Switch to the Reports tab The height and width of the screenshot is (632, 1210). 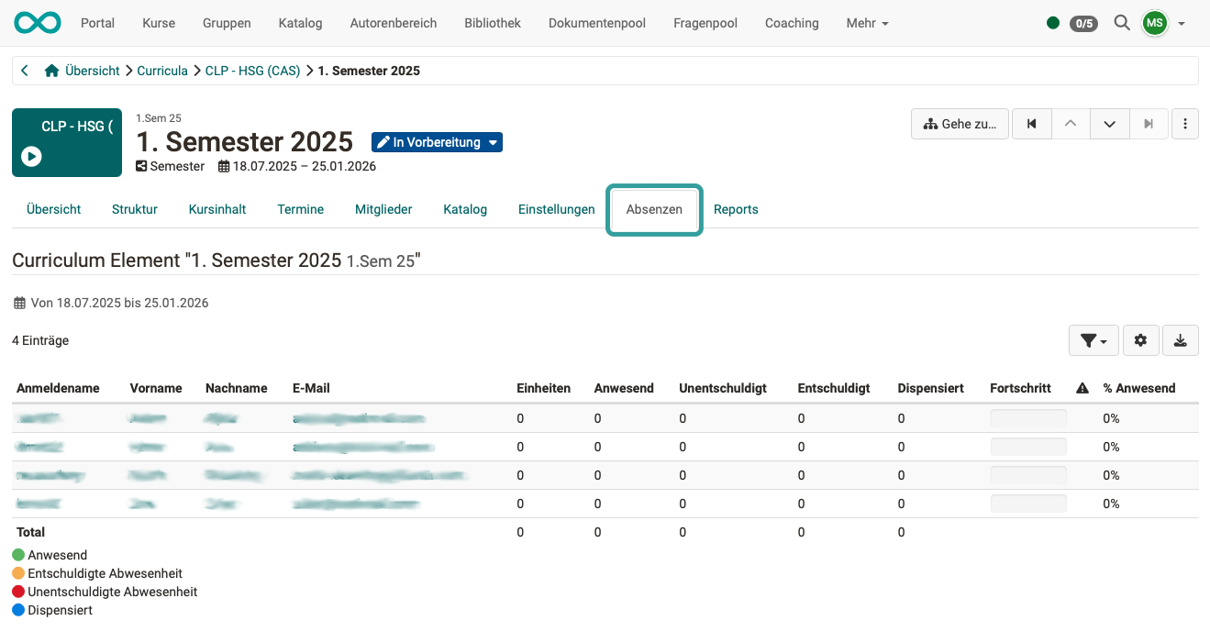[736, 209]
